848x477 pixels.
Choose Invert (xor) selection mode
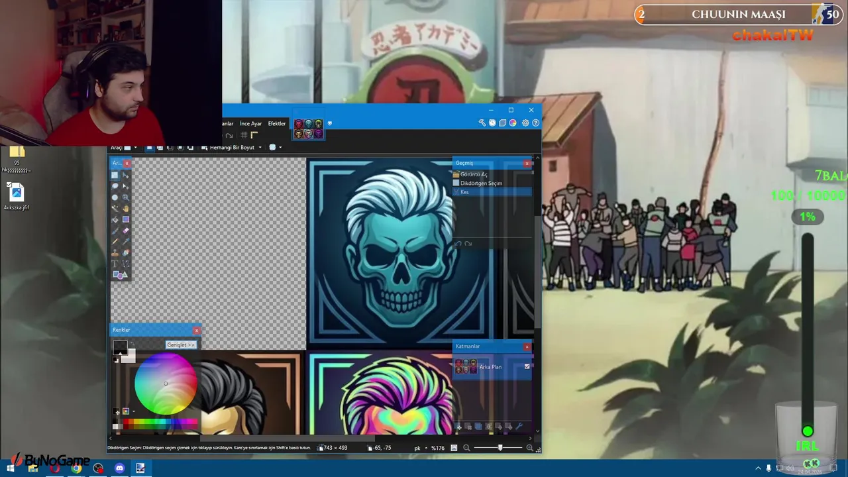[x=190, y=148]
